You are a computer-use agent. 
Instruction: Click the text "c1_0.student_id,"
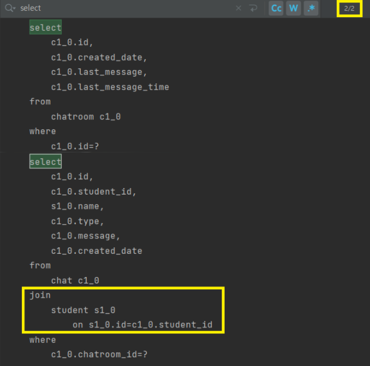point(94,192)
